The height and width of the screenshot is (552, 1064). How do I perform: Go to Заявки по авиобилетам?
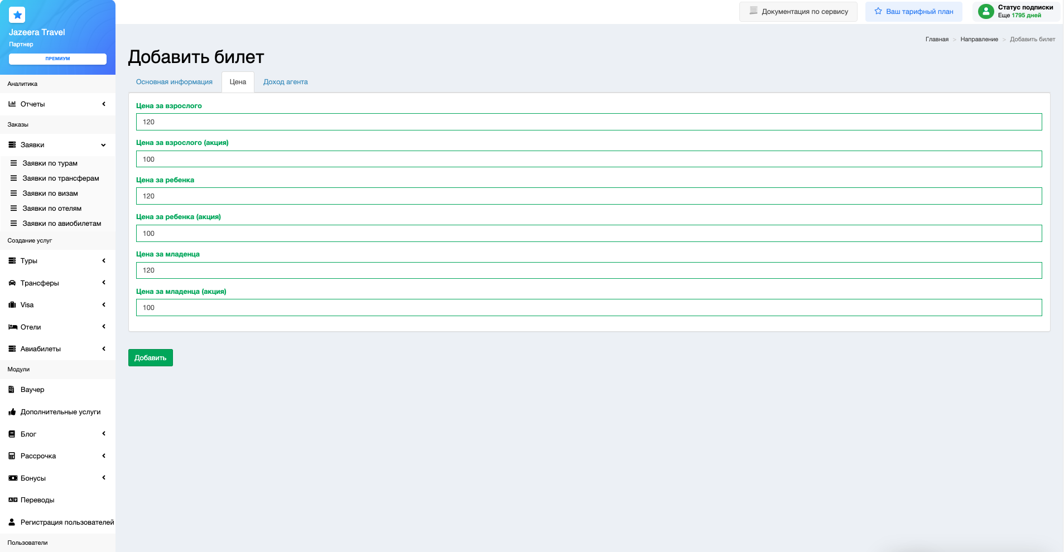coord(61,224)
